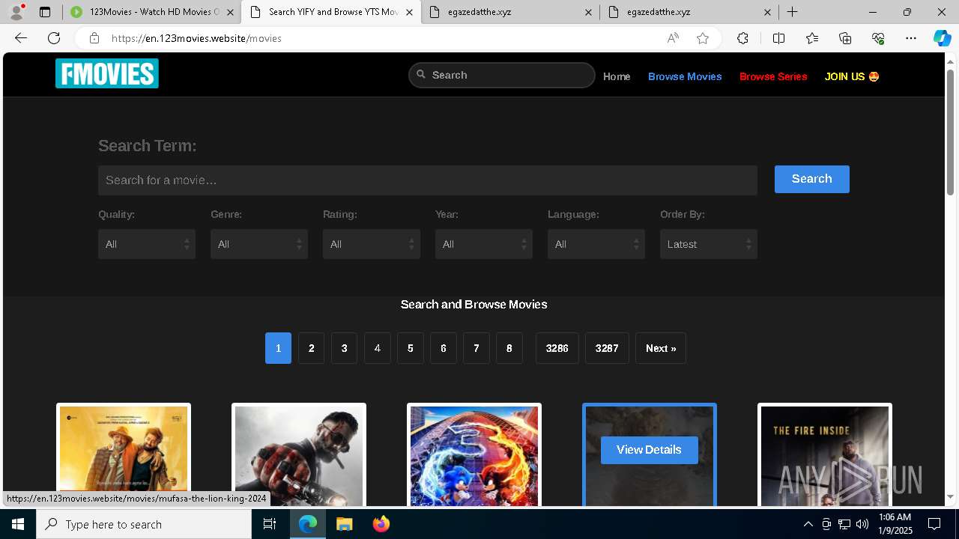Click the browser address bar URL
The width and height of the screenshot is (959, 539).
(x=196, y=38)
